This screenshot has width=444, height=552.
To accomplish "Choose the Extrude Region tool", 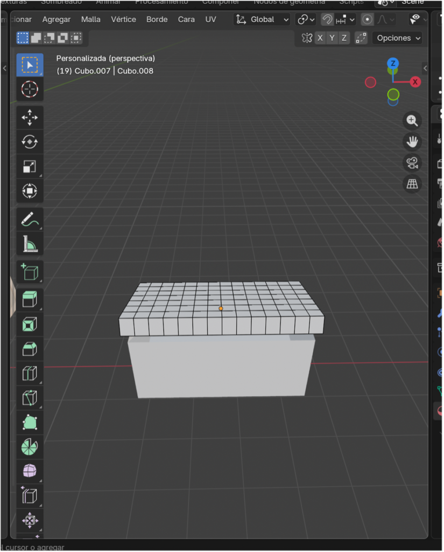I will pos(30,299).
